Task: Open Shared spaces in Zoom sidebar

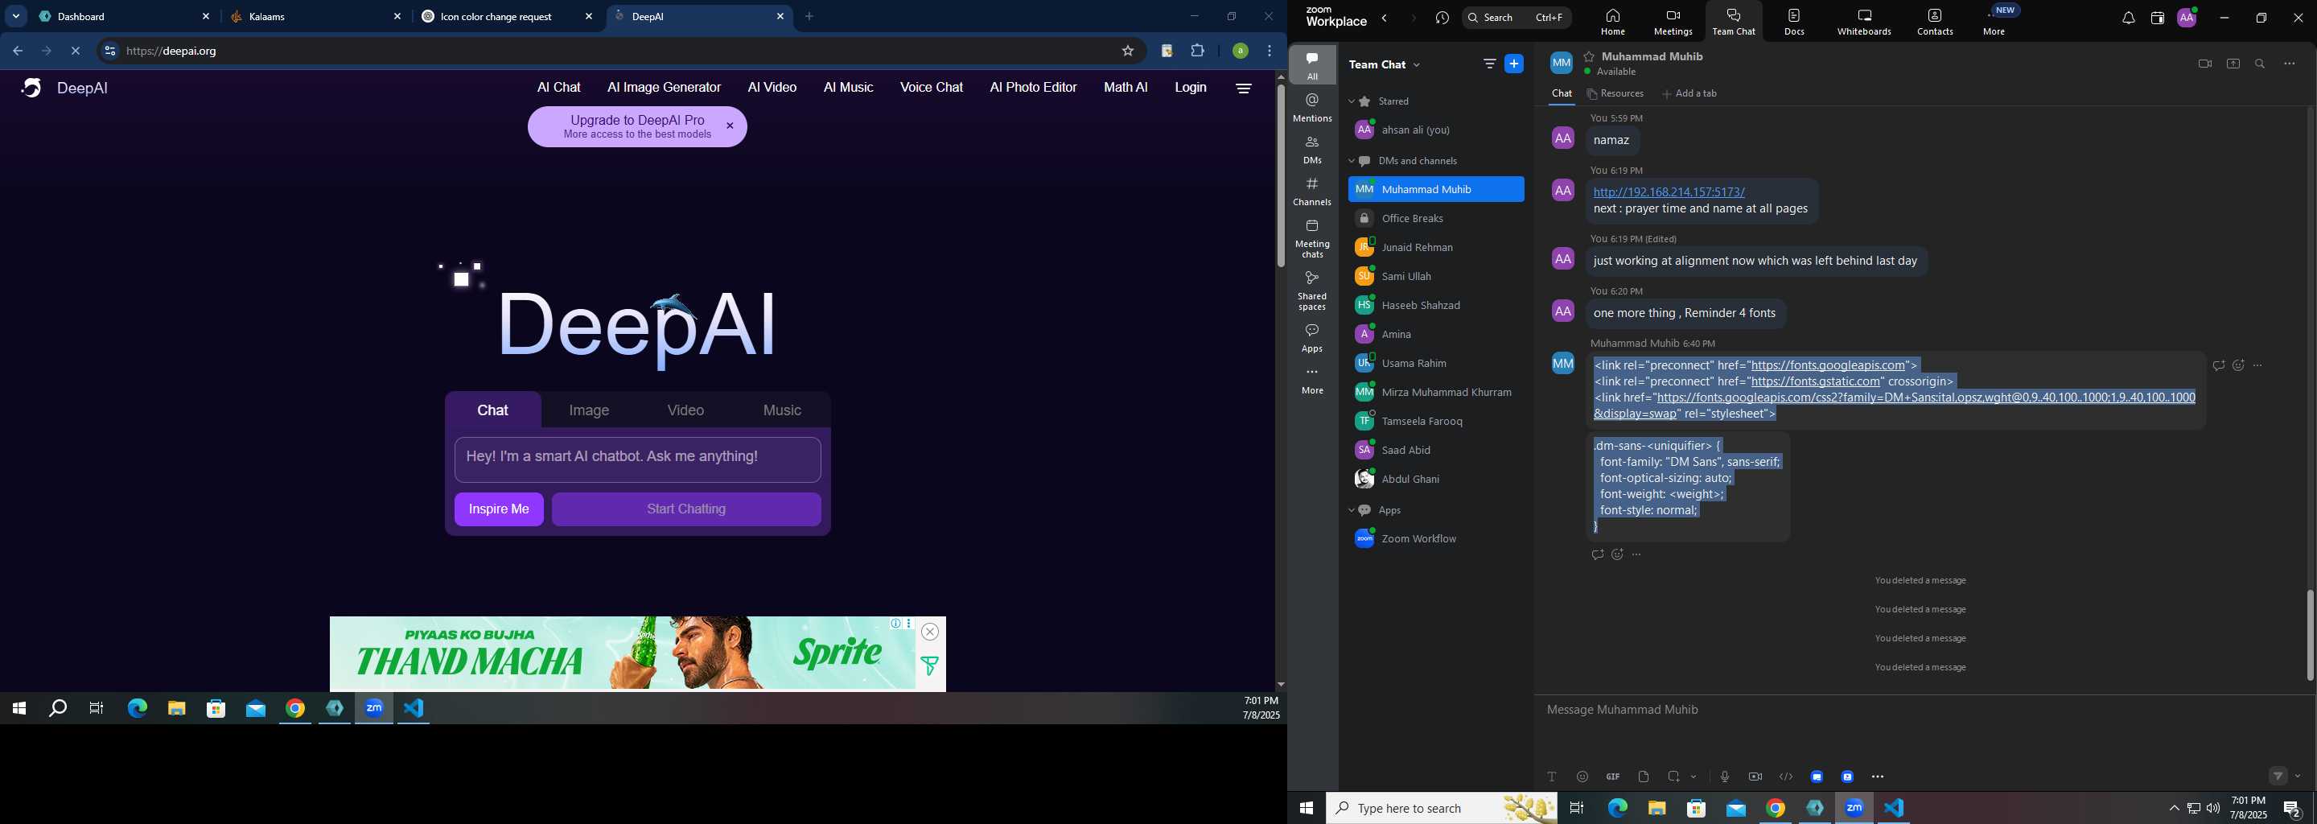Action: click(1312, 290)
